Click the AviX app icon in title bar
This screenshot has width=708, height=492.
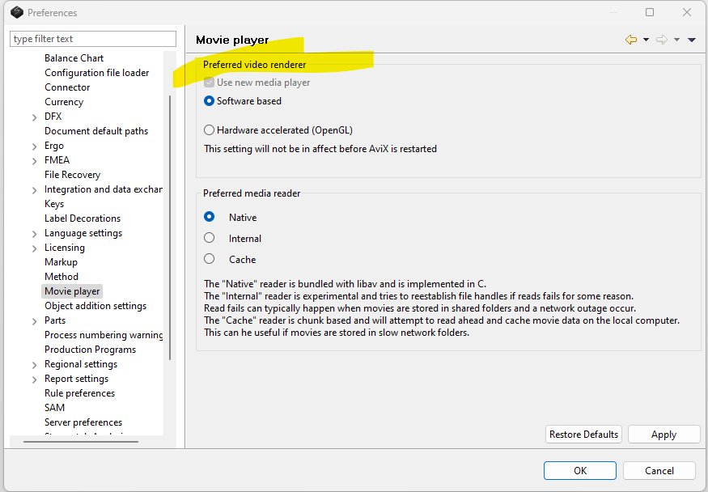[x=16, y=12]
